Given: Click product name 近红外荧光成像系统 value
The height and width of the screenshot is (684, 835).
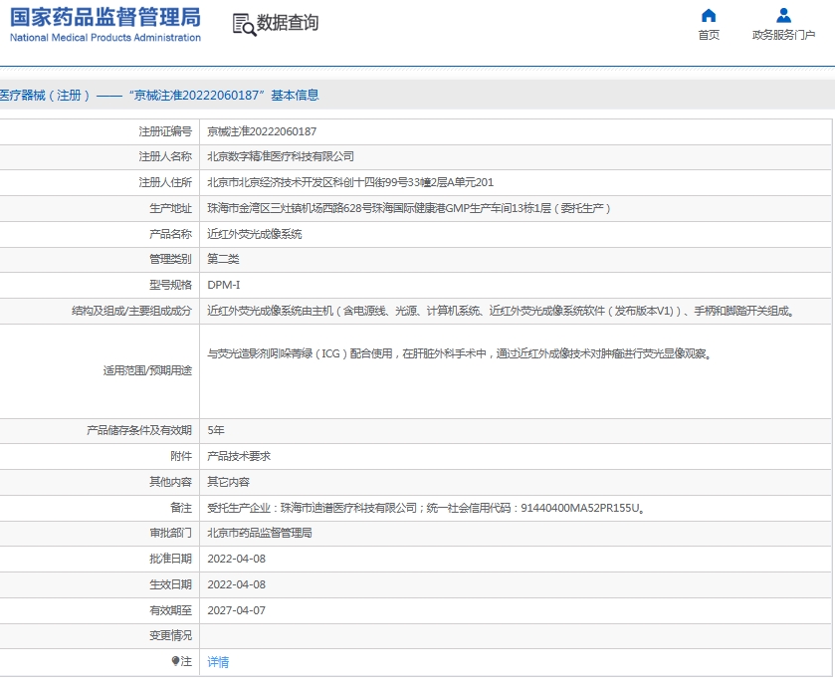Looking at the screenshot, I should point(255,234).
